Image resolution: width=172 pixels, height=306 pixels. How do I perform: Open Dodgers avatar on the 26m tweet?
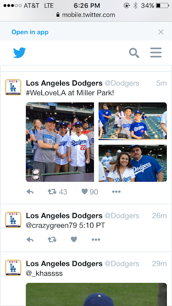(13, 220)
